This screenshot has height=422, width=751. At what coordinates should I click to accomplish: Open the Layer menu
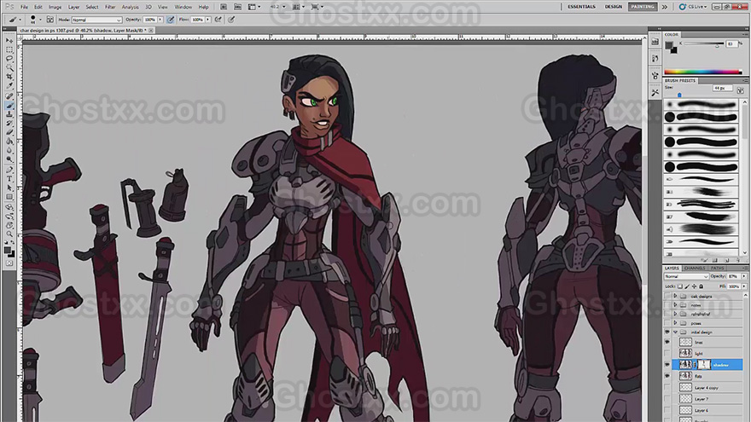pyautogui.click(x=73, y=7)
